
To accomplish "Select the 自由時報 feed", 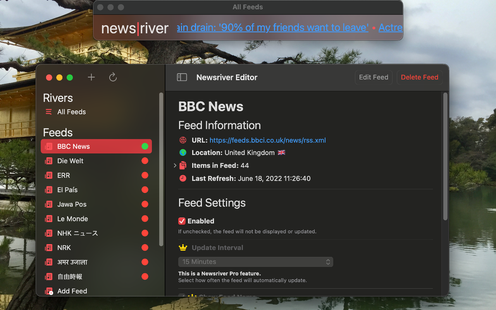I will click(96, 277).
